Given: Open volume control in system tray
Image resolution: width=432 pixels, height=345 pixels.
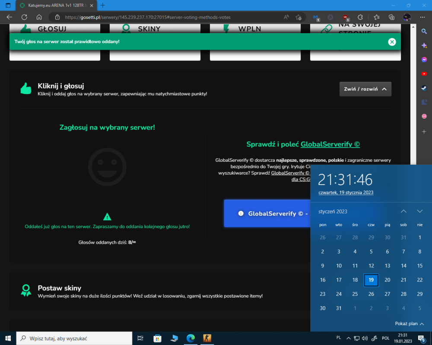Looking at the screenshot, I should 365,339.
